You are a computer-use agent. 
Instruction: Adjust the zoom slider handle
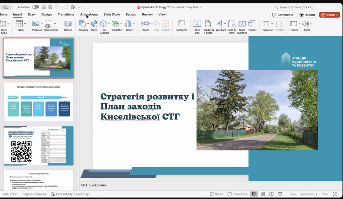click(x=298, y=194)
